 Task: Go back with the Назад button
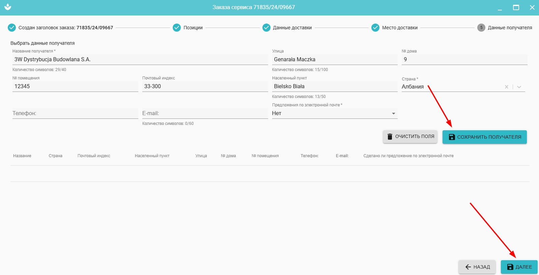pos(477,267)
